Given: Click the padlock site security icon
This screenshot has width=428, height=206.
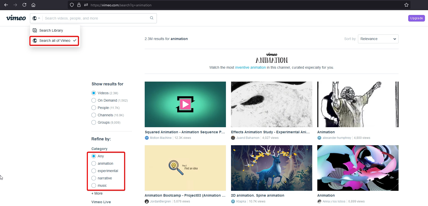Looking at the screenshot, I should pos(79,5).
